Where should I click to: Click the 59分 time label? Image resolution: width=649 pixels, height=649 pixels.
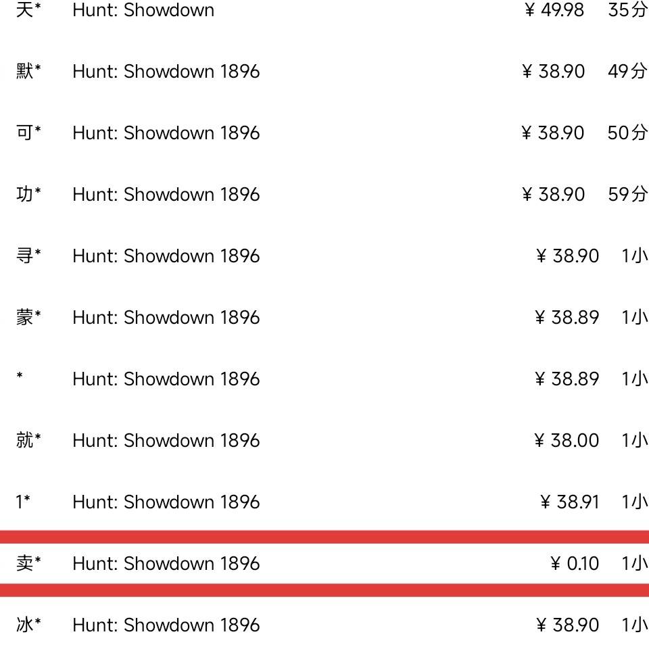tap(627, 195)
